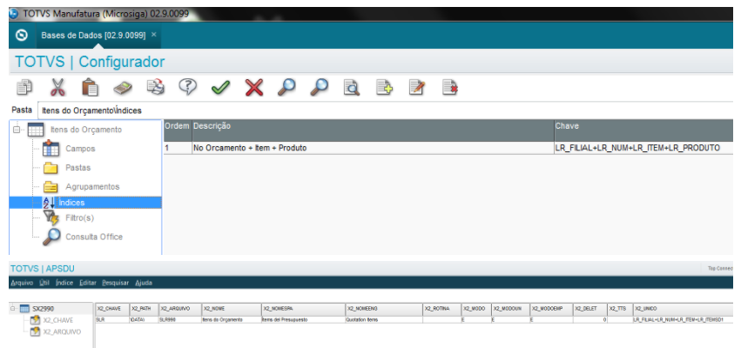Click the X2_MODO column header
Screen dimensions: 741x348
click(x=476, y=309)
